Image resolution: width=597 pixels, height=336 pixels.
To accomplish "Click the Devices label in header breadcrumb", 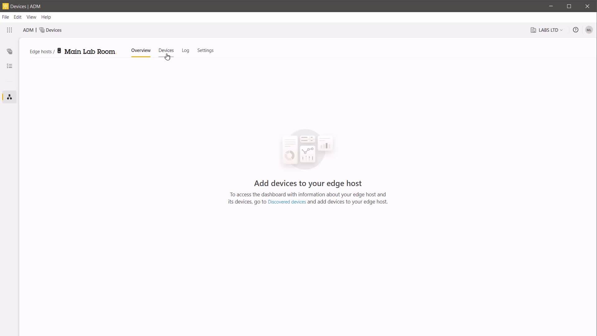I will coord(53,30).
